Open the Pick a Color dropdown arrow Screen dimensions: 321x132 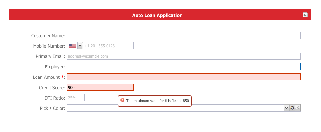(286, 108)
